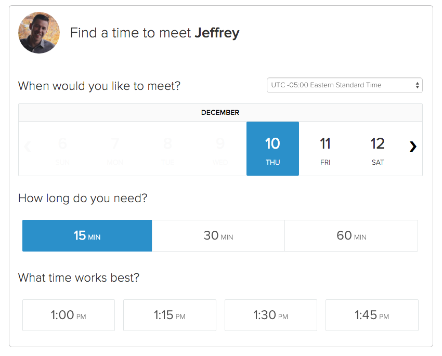Select the 15 MIN duration
Image resolution: width=442 pixels, height=356 pixels.
click(x=87, y=235)
